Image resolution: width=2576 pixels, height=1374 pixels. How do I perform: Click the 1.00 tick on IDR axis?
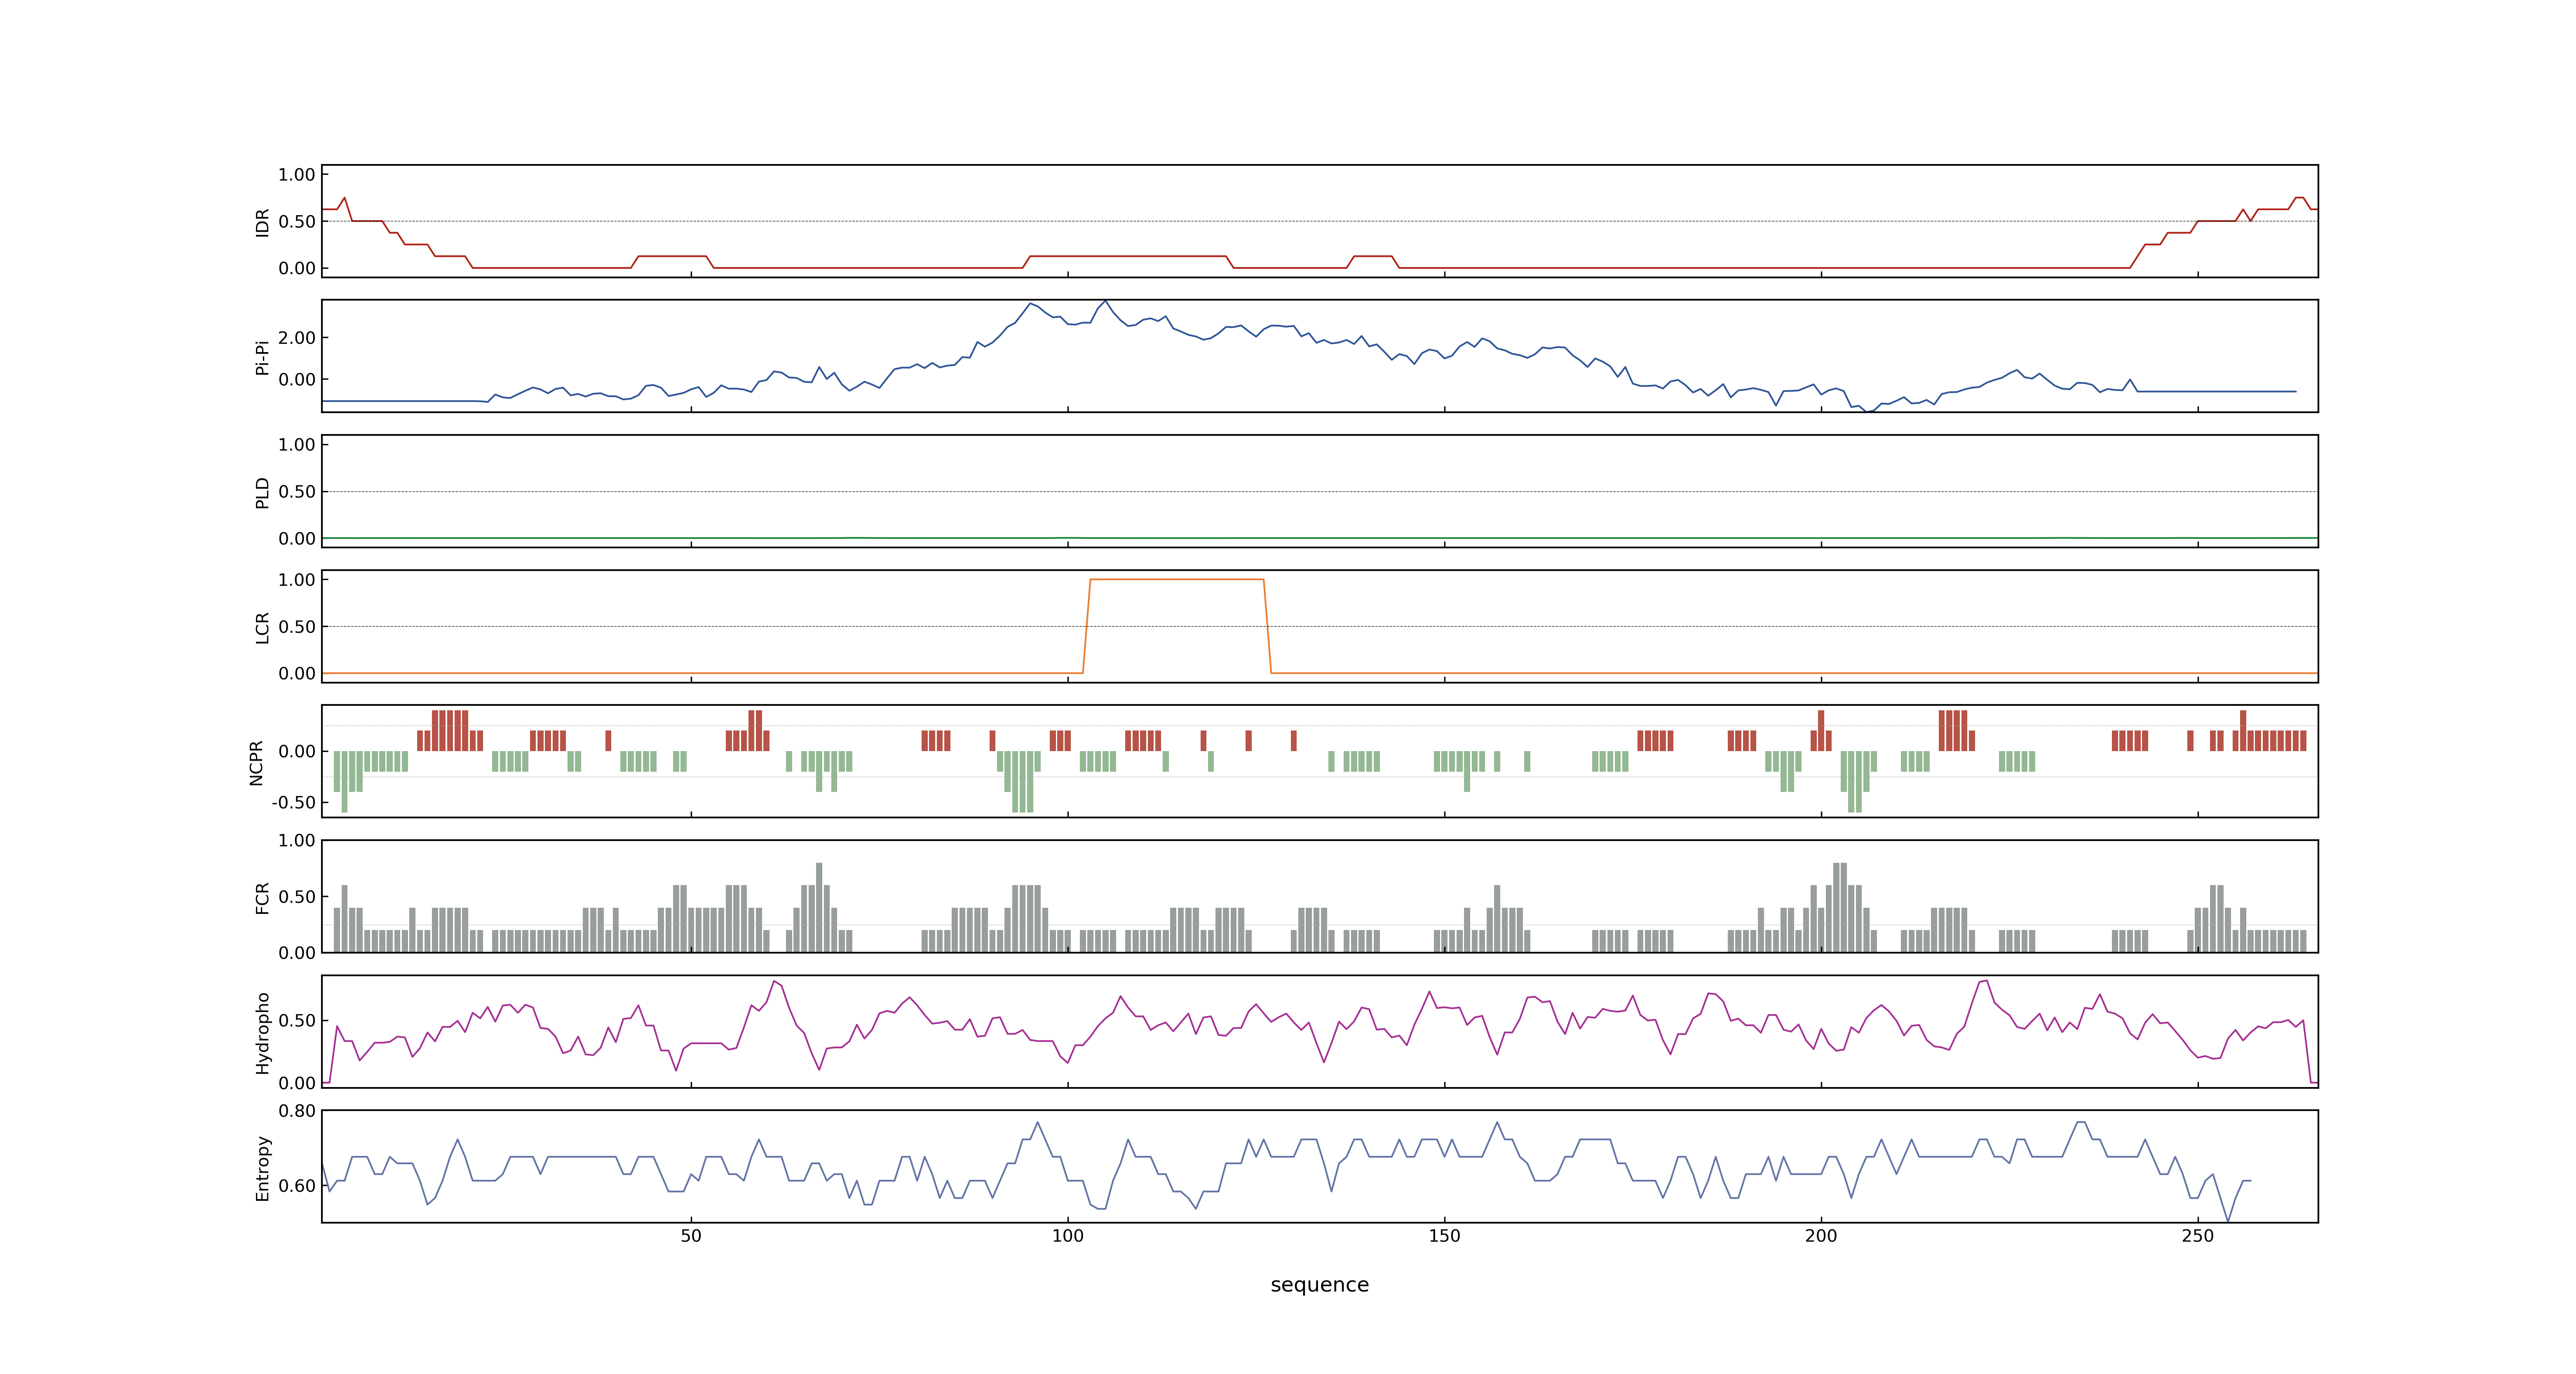click(x=297, y=175)
